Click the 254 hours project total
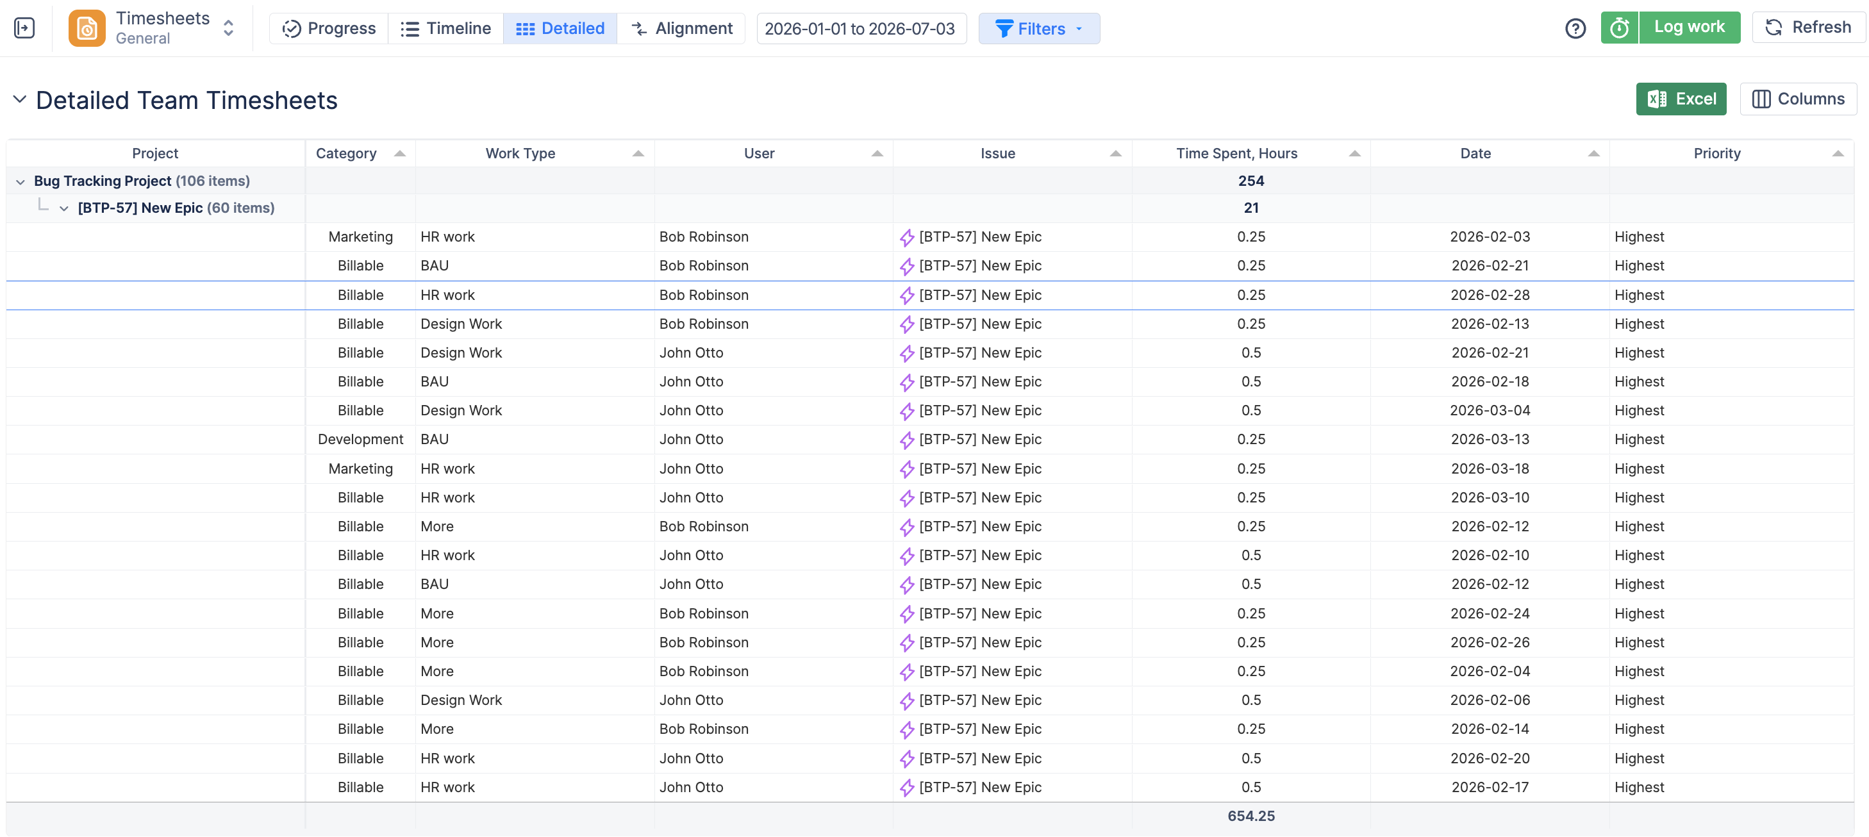Screen dimensions: 1869x837 click(1251, 181)
